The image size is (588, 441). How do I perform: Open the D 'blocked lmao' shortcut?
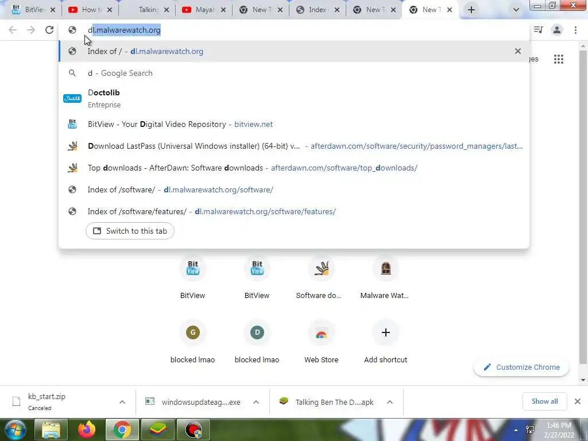257,342
